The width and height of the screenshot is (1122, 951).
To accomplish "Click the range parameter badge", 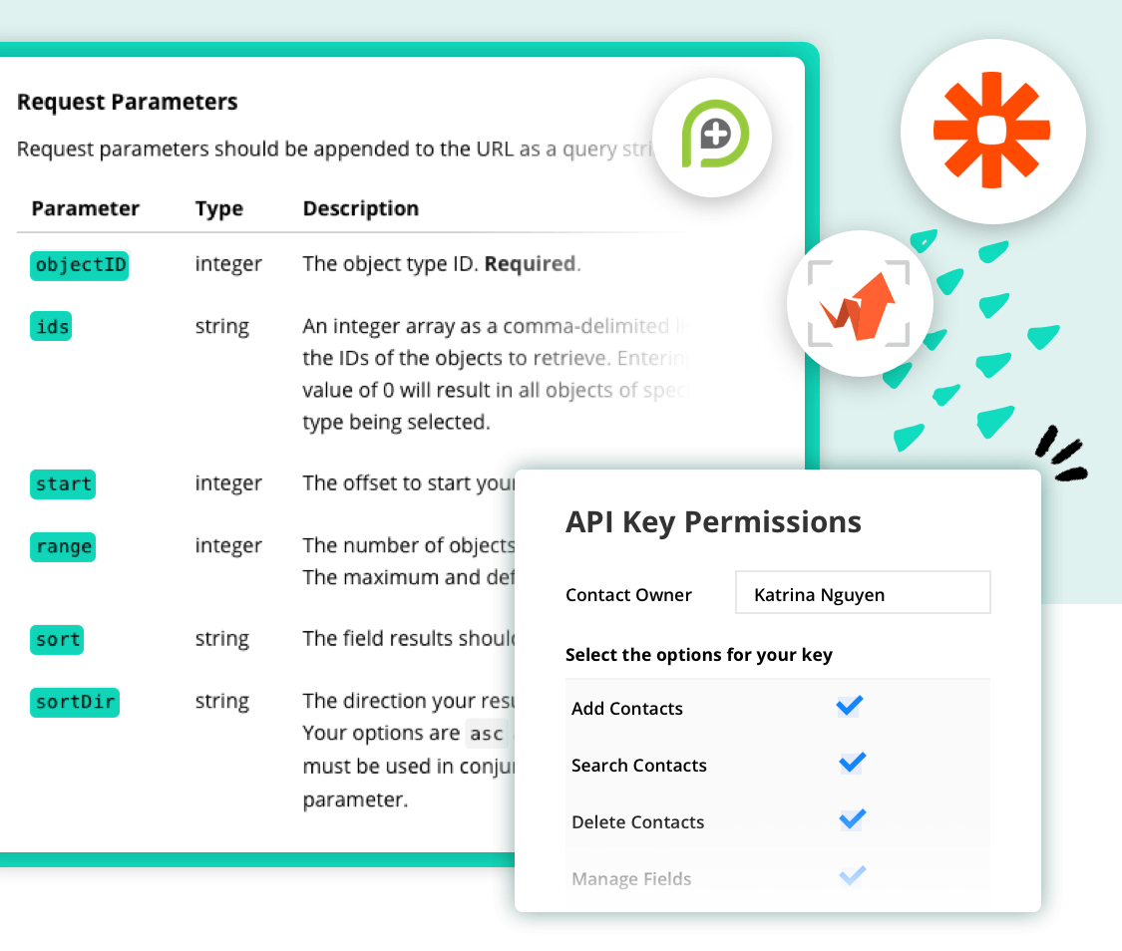I will [62, 546].
